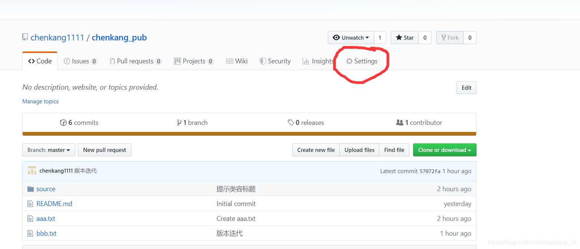This screenshot has height=249, width=580.
Task: Open the Issues tab
Action: [x=80, y=61]
